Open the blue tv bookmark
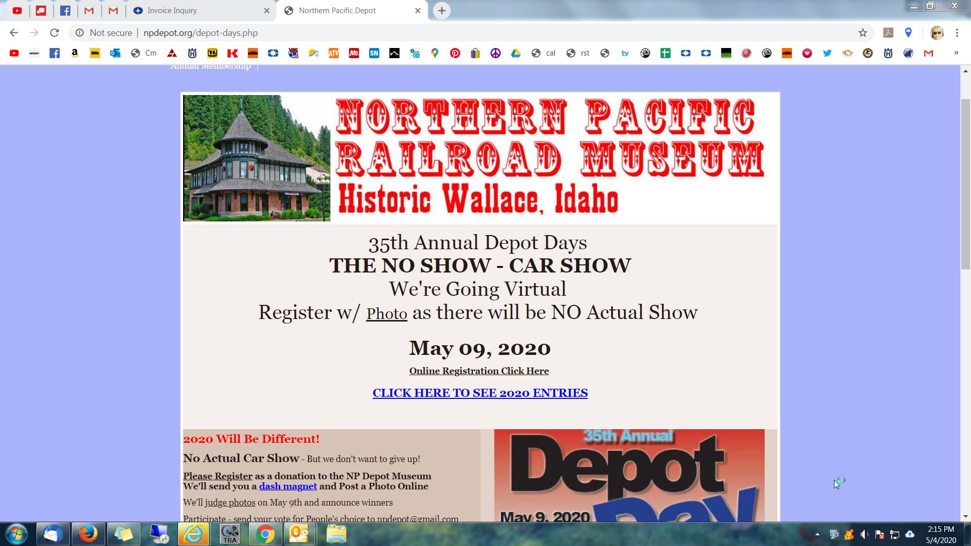The width and height of the screenshot is (971, 546). (x=625, y=53)
